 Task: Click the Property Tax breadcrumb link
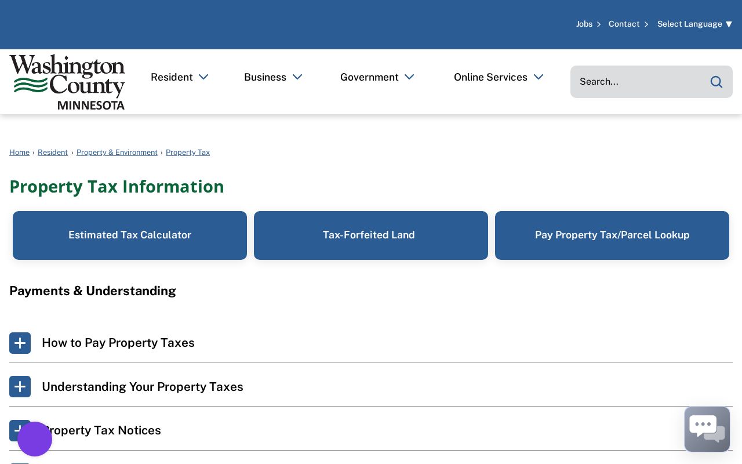188,153
